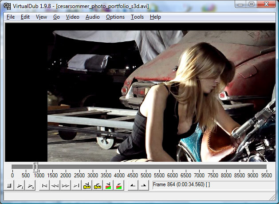Play the input video preview

pos(20,186)
